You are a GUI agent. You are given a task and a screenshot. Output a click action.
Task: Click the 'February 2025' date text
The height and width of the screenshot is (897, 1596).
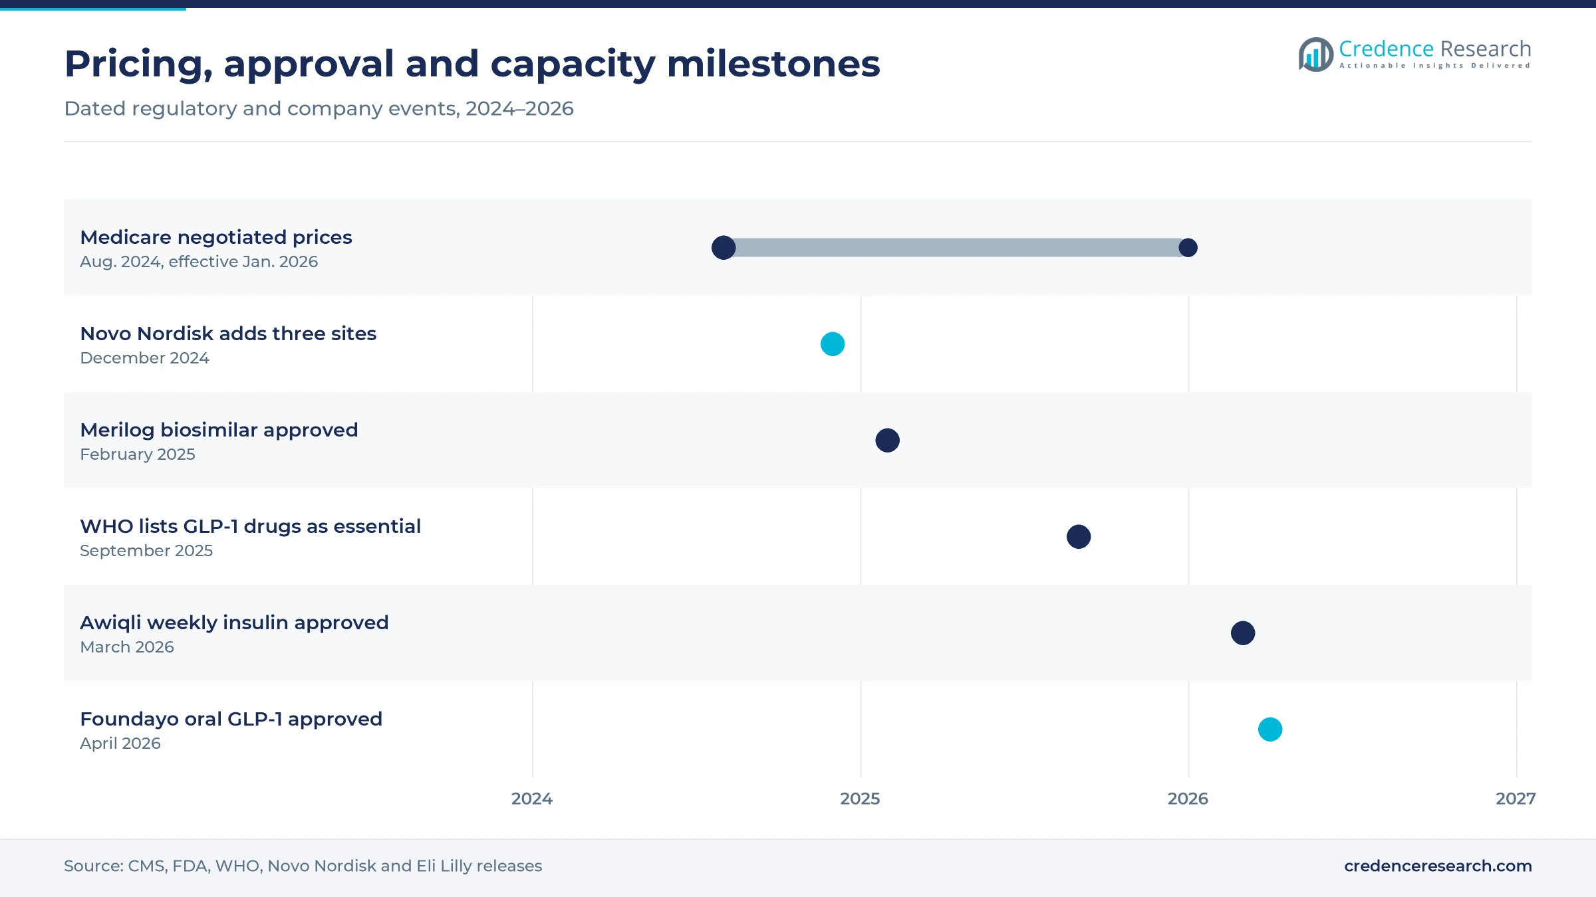[138, 454]
